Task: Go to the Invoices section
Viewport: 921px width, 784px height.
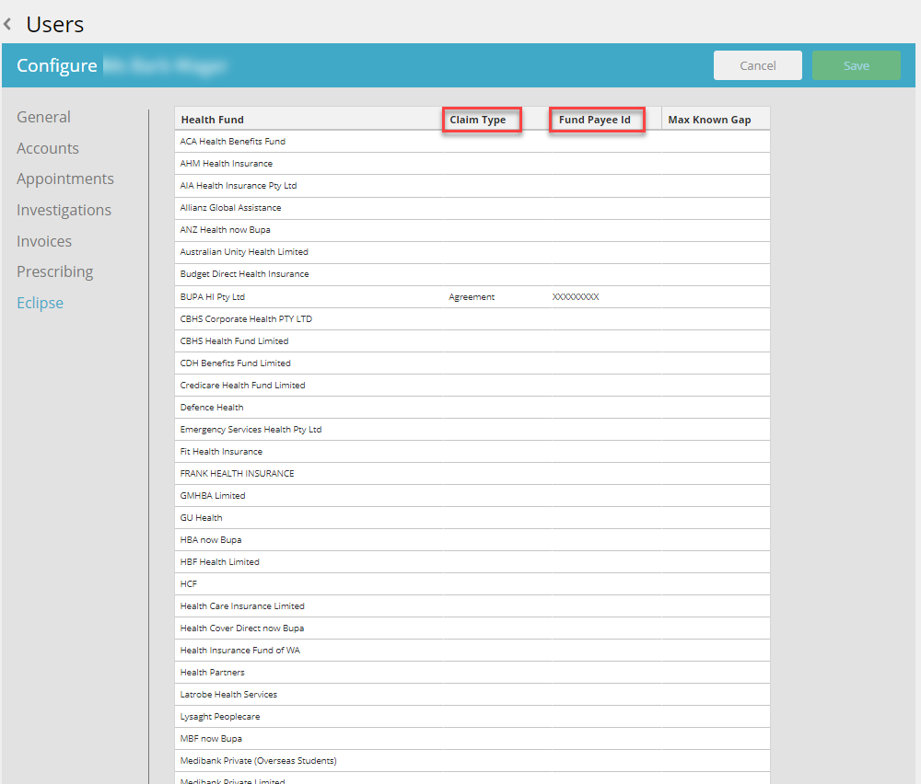Action: click(44, 241)
